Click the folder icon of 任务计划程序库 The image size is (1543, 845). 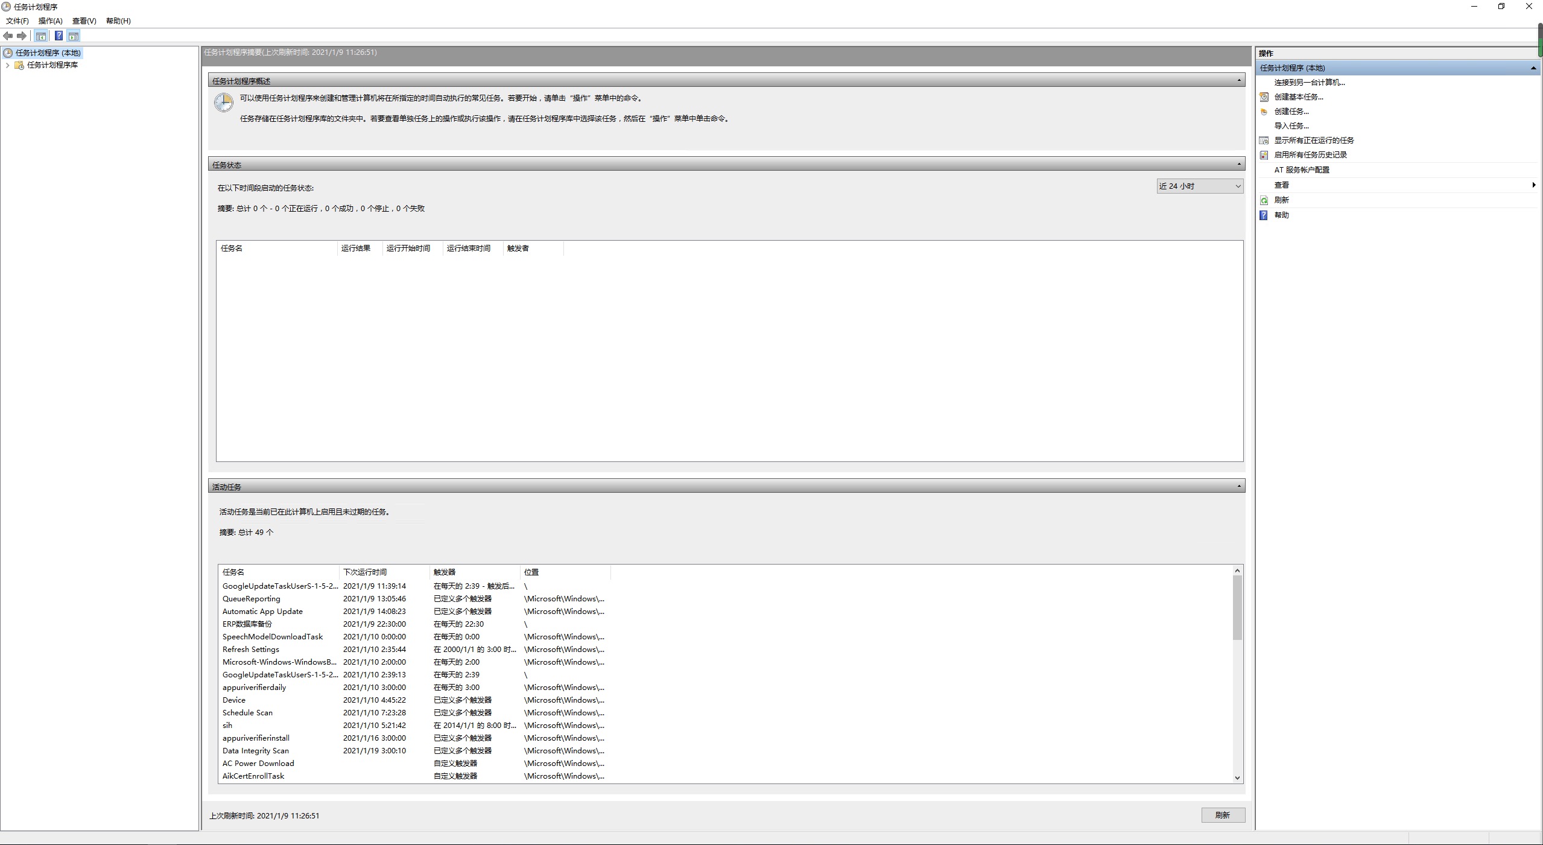pyautogui.click(x=19, y=65)
